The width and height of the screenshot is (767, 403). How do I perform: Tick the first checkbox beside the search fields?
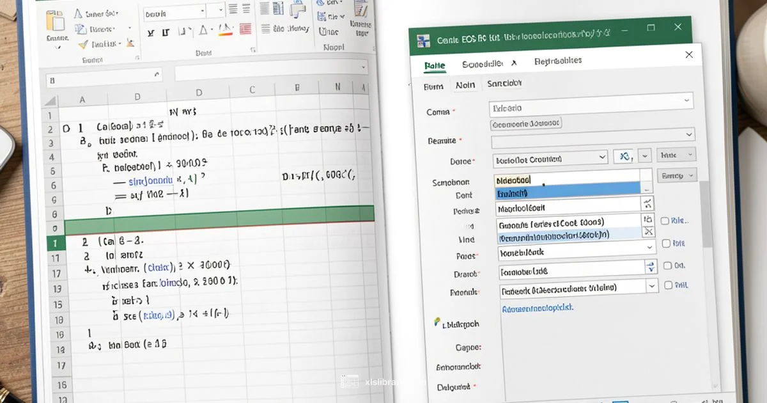pos(666,220)
